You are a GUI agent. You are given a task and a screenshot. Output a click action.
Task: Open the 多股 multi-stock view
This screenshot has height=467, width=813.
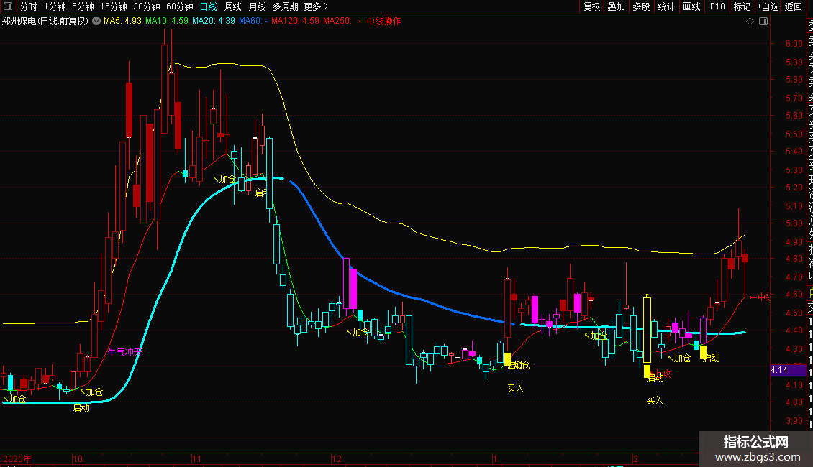click(x=641, y=6)
